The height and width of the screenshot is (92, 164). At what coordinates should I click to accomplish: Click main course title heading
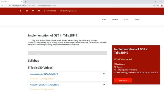(53, 36)
